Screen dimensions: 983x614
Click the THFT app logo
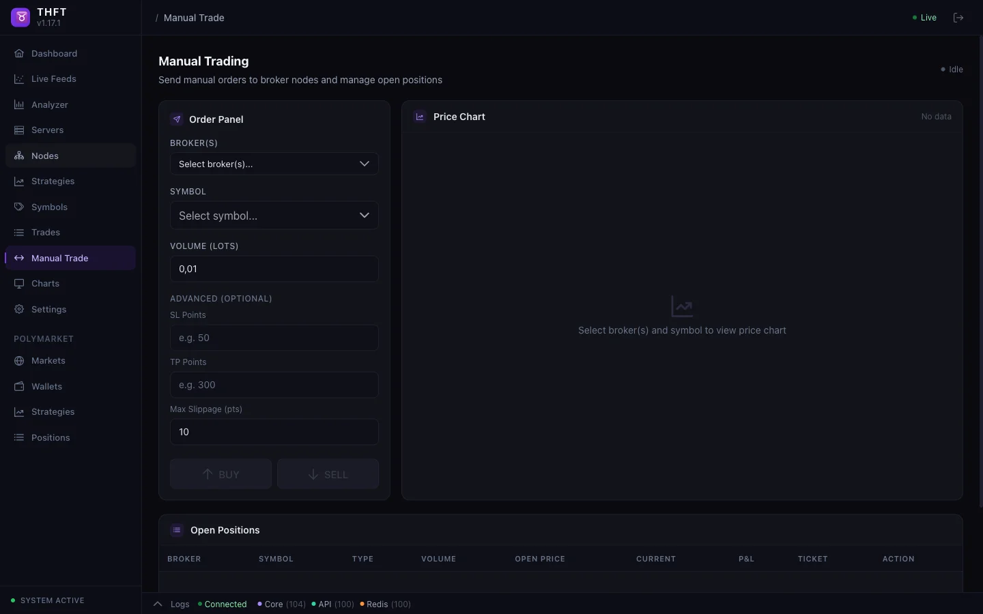tap(20, 17)
